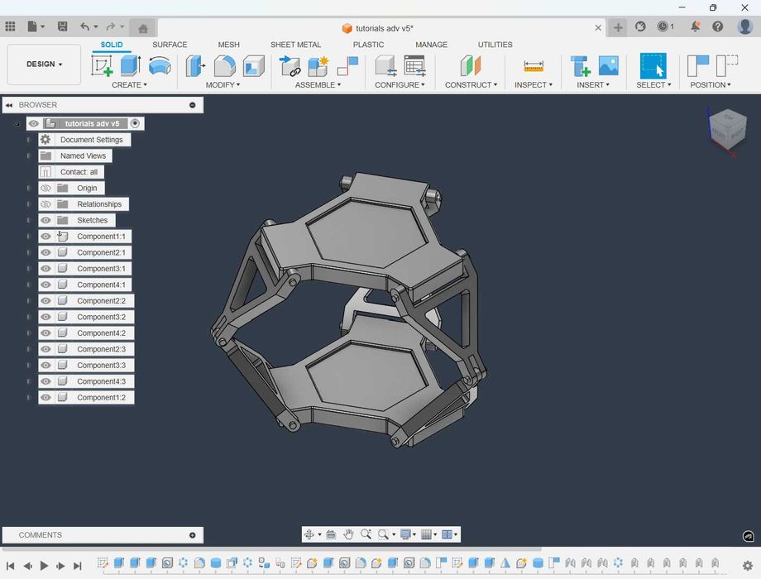Click the Save icon

(62, 26)
